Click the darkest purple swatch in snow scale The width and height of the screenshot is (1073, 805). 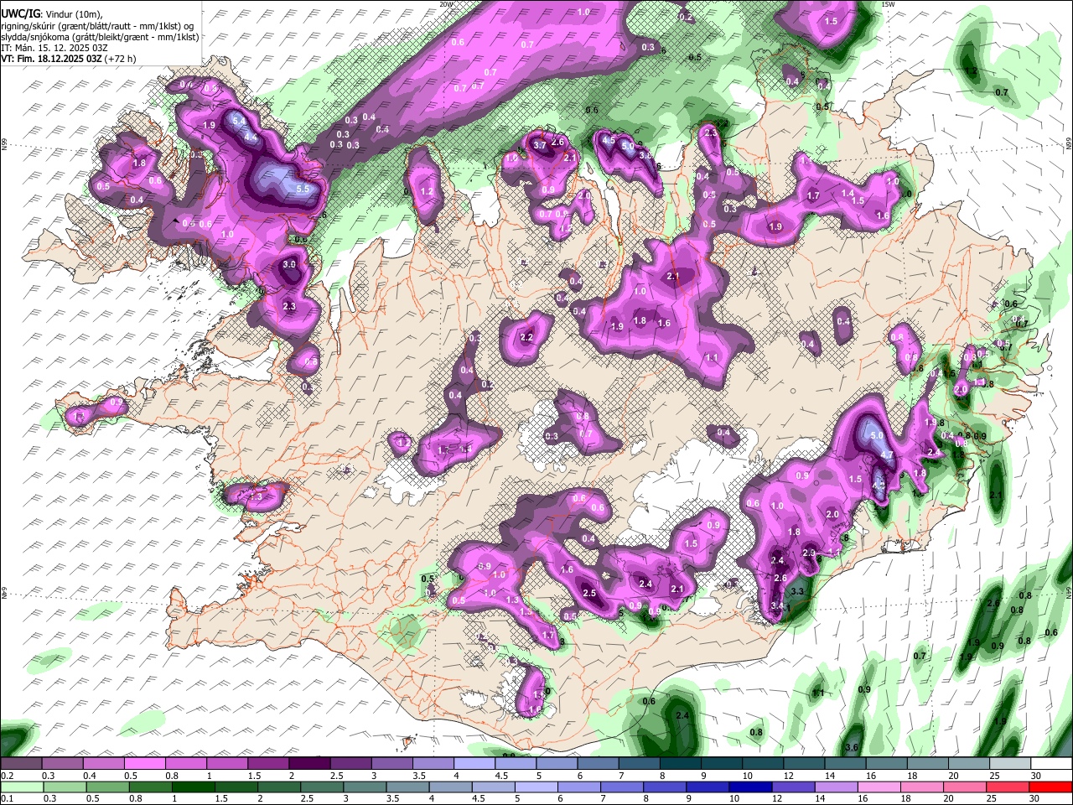308,763
